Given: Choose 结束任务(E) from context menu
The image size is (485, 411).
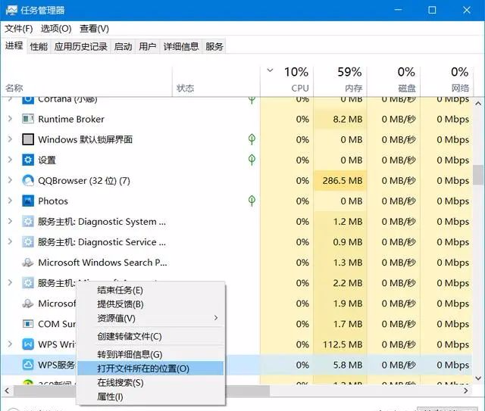Looking at the screenshot, I should tap(150, 290).
